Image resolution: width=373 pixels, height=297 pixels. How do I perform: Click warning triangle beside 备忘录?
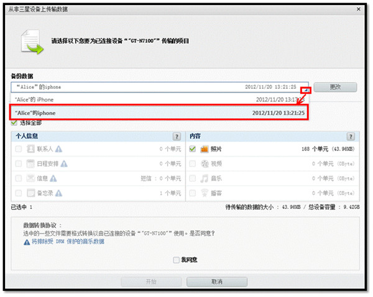pos(59,193)
